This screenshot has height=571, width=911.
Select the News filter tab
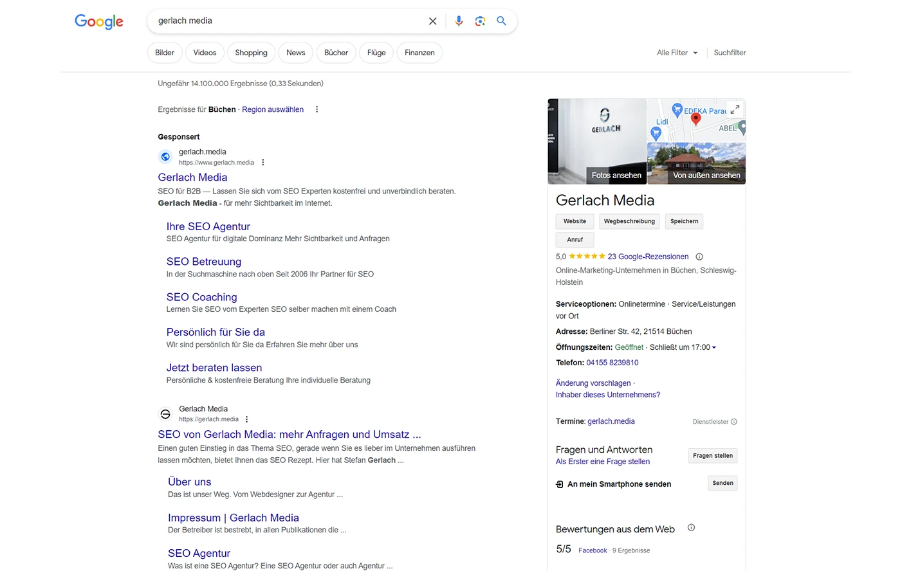click(x=296, y=53)
